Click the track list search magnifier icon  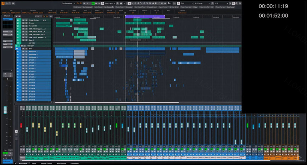coord(51,16)
